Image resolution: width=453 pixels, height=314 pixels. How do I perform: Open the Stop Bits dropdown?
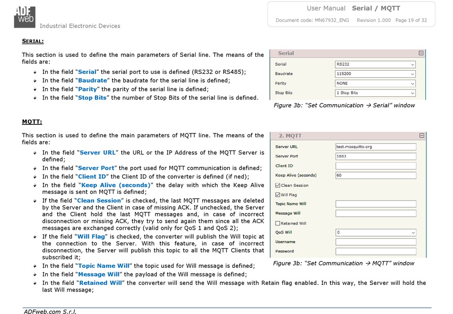click(375, 93)
